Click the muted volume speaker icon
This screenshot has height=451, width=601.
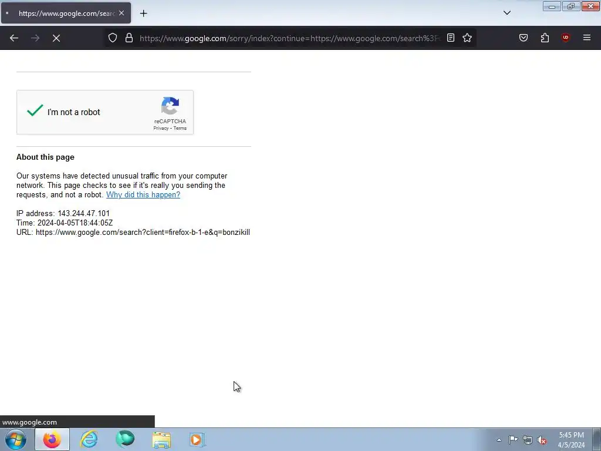(x=542, y=440)
